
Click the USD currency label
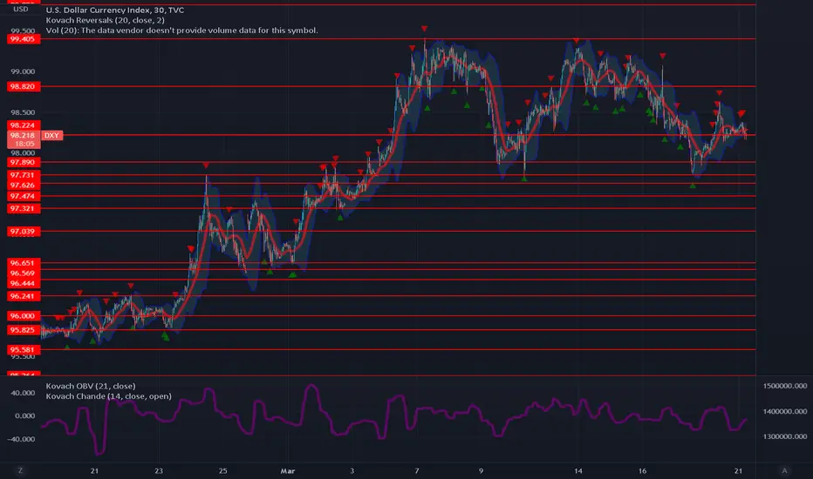pos(21,10)
